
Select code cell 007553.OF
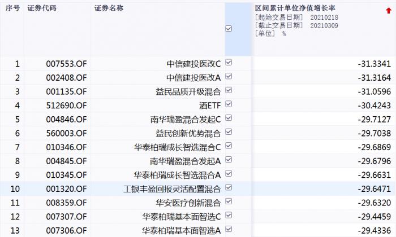pos(66,64)
